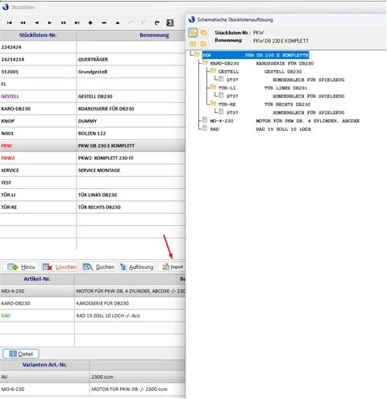Click the Import button

tap(172, 267)
